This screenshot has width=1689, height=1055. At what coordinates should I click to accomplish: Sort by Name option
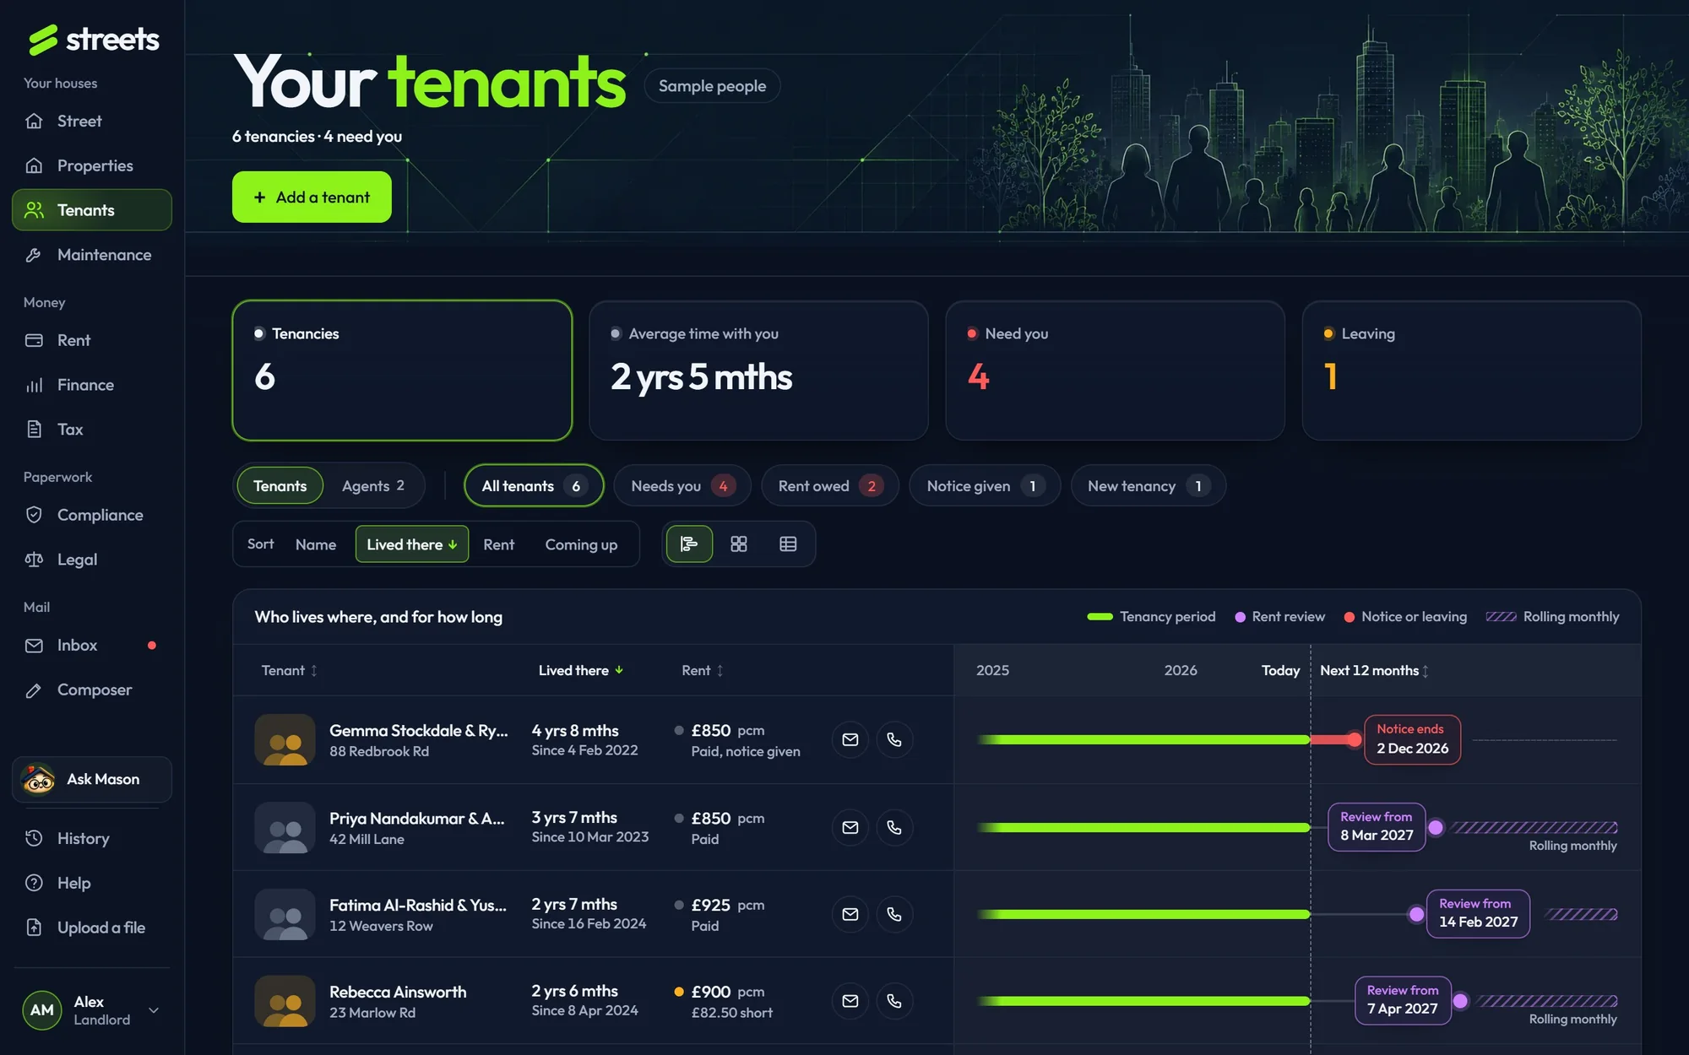pyautogui.click(x=316, y=544)
